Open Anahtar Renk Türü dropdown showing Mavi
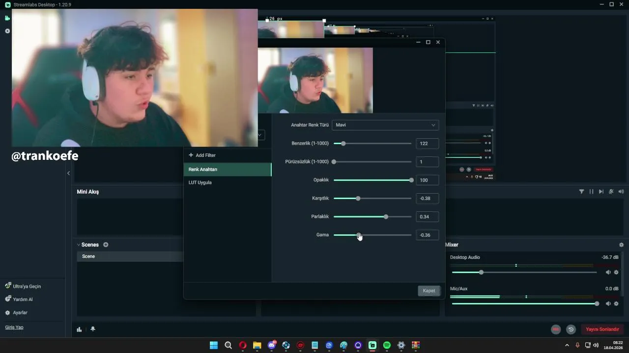Viewport: 629px width, 353px height. click(x=385, y=125)
